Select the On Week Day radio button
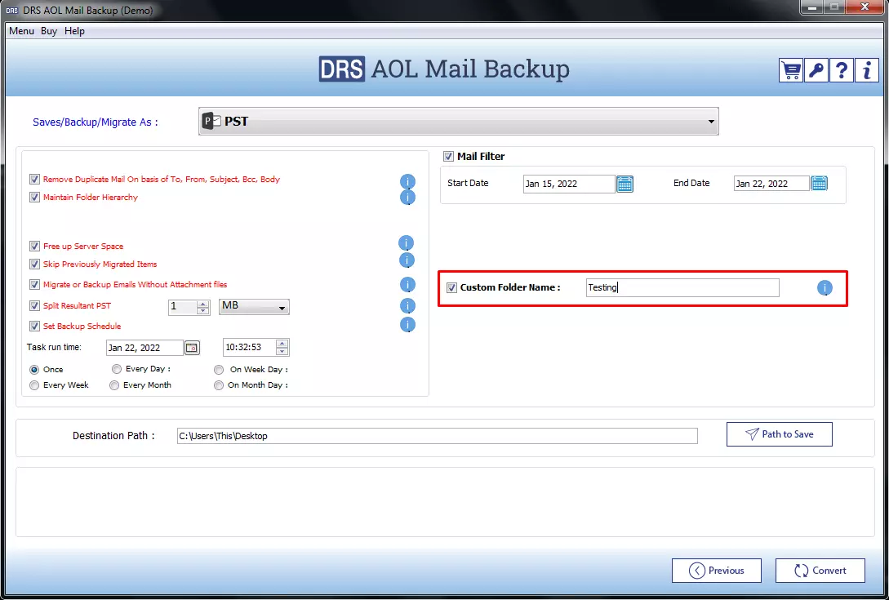Viewport: 889px width, 600px height. (219, 369)
